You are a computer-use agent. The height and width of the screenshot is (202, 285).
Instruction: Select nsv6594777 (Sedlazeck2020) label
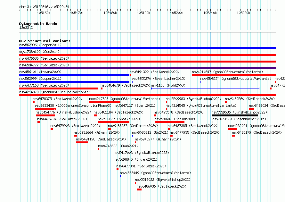(44, 65)
